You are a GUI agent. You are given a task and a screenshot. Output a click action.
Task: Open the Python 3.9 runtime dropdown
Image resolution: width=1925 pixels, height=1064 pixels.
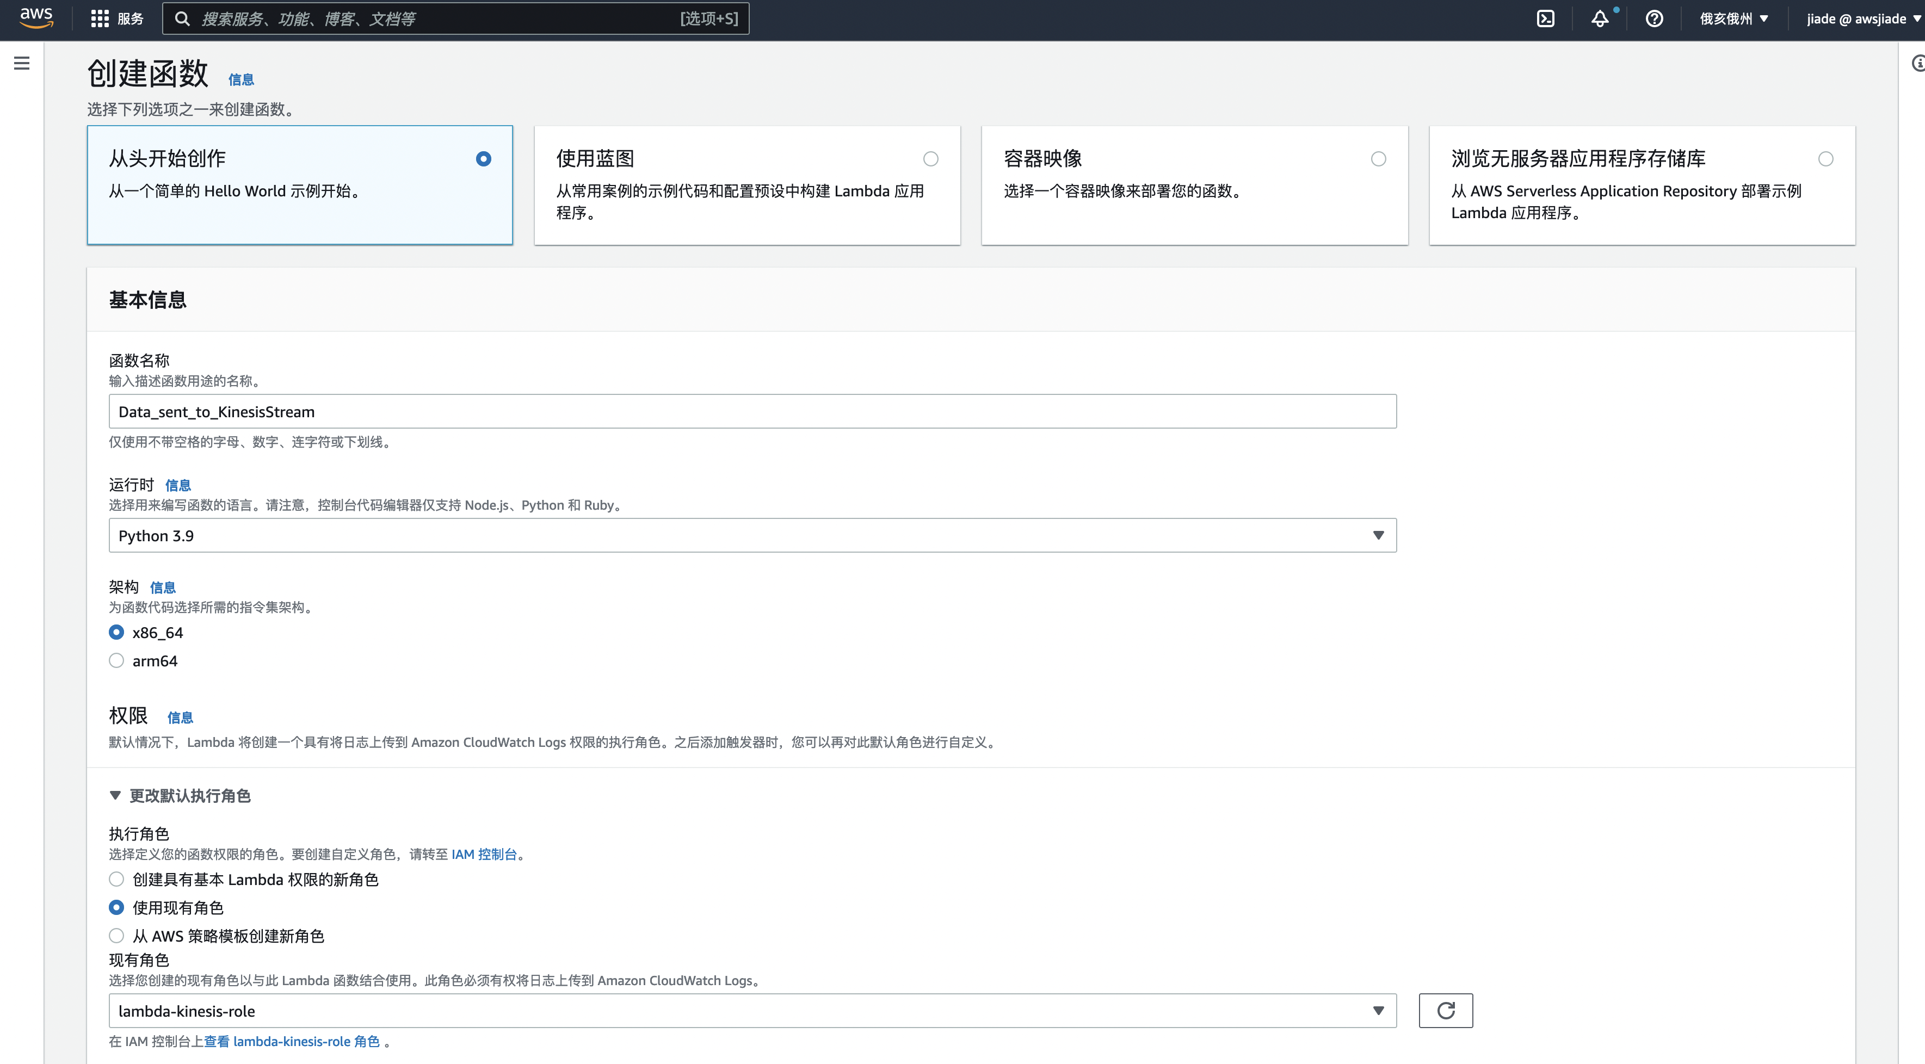[752, 536]
